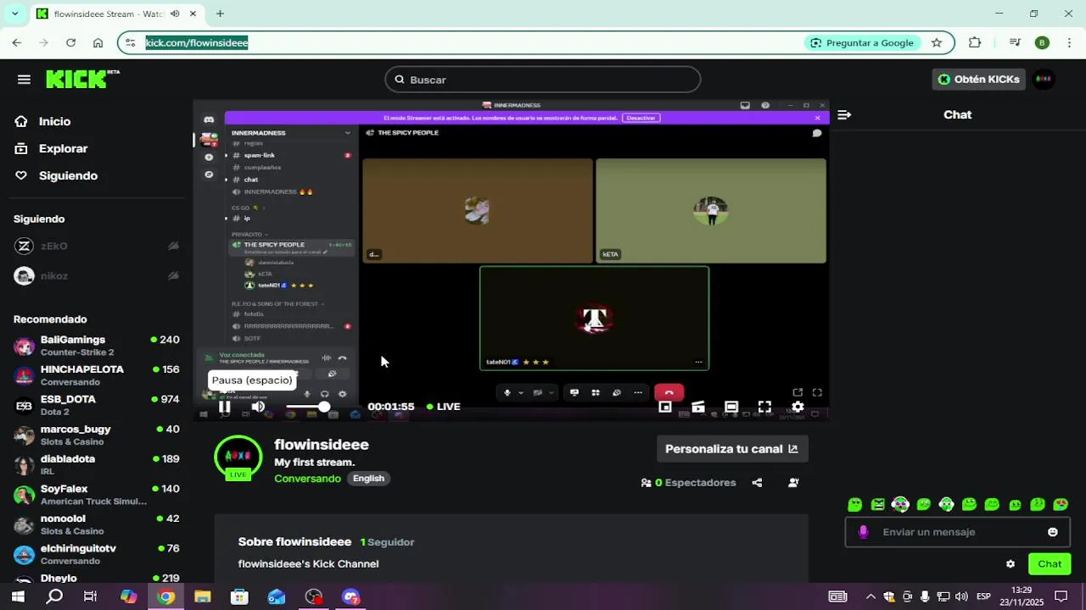Screen dimensions: 1086x610
Task: Open Explorar in the sidebar
Action: [x=63, y=148]
